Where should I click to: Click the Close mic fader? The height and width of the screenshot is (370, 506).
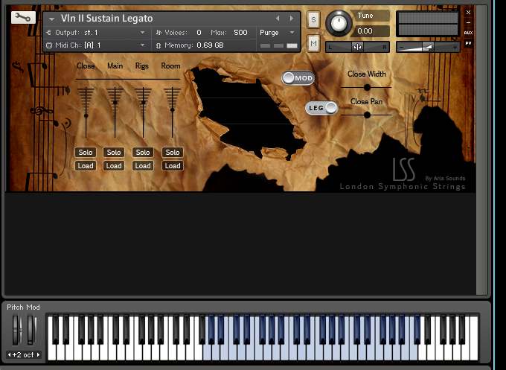tap(86, 115)
